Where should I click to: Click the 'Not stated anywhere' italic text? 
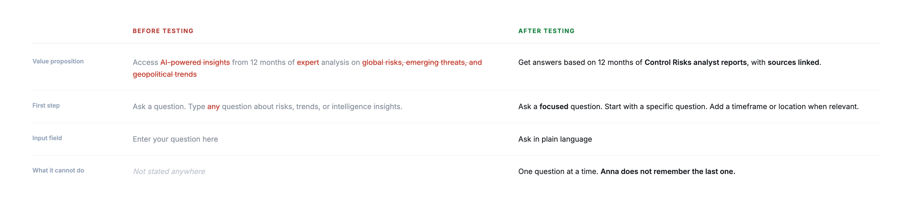point(169,171)
